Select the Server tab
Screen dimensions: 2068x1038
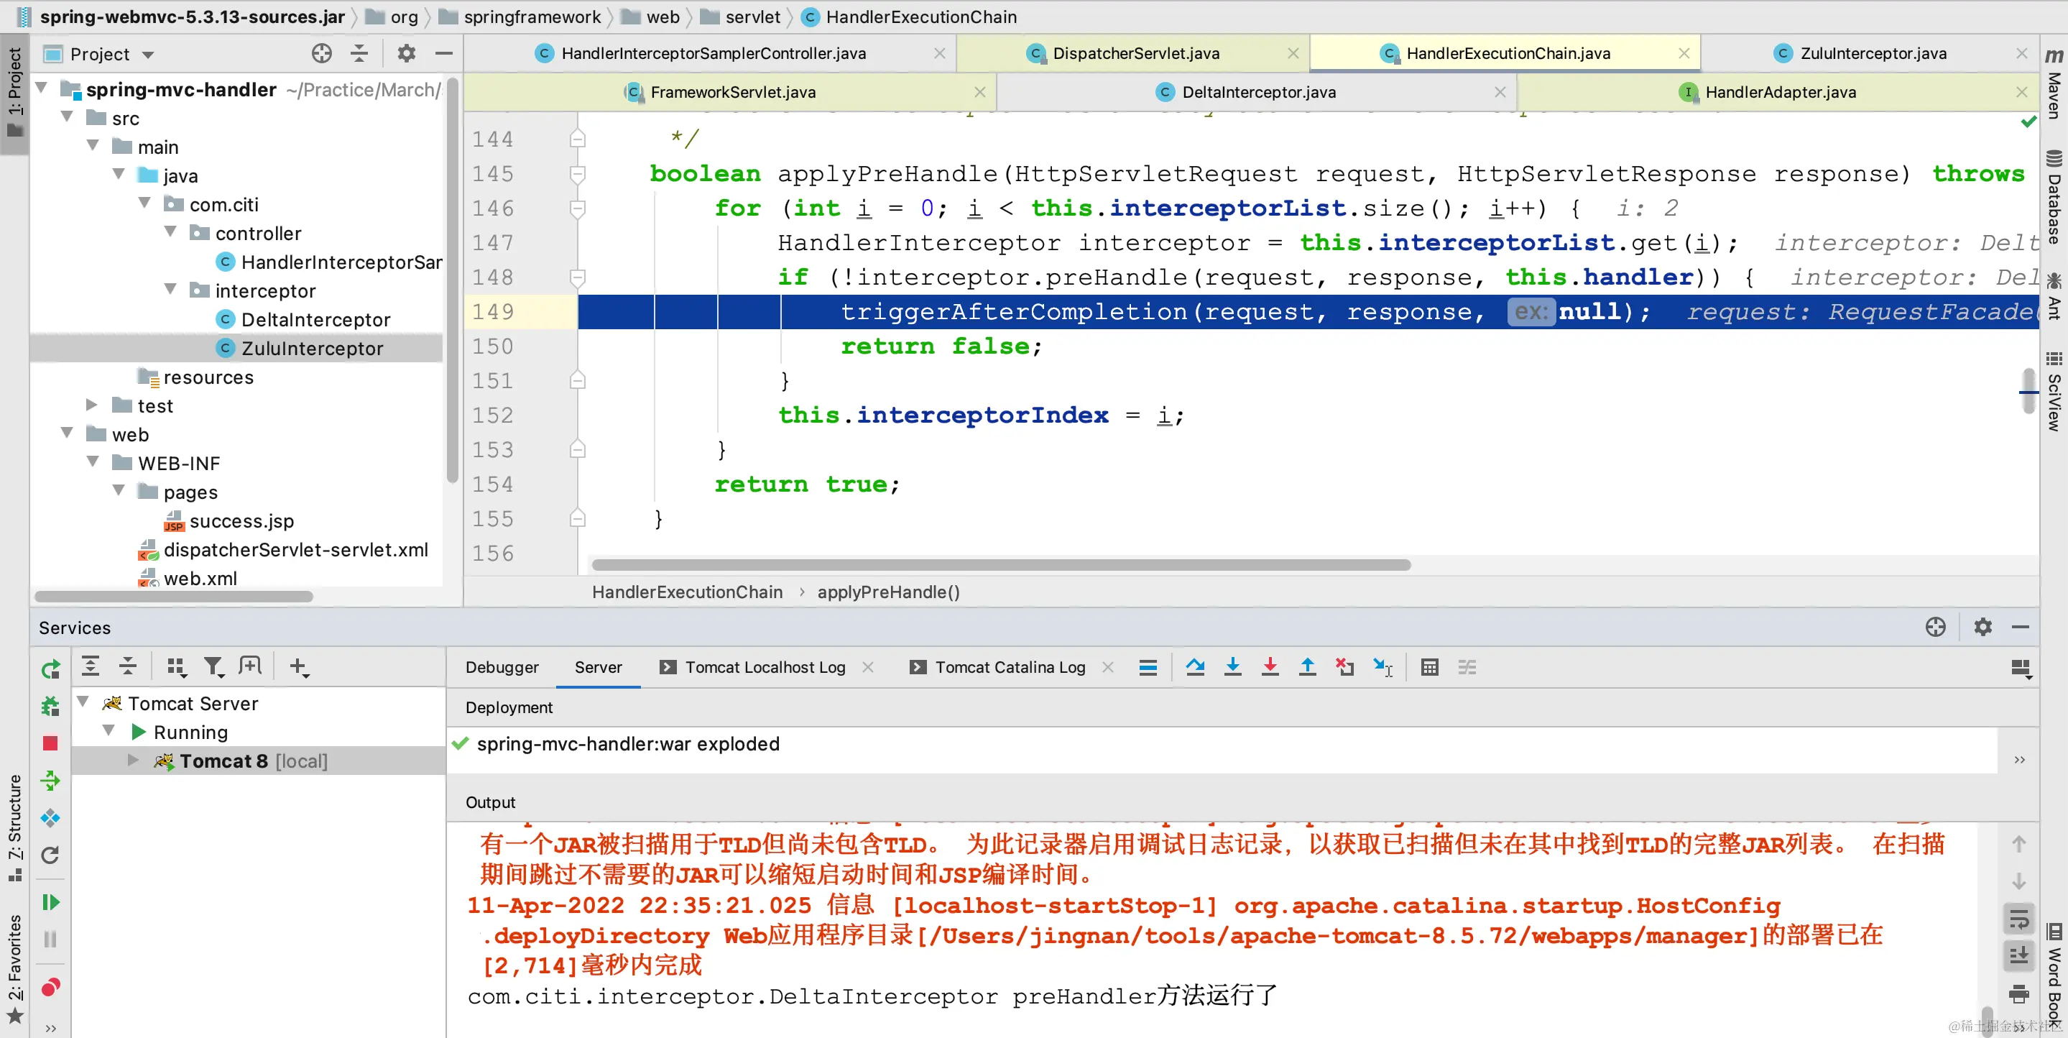coord(597,667)
